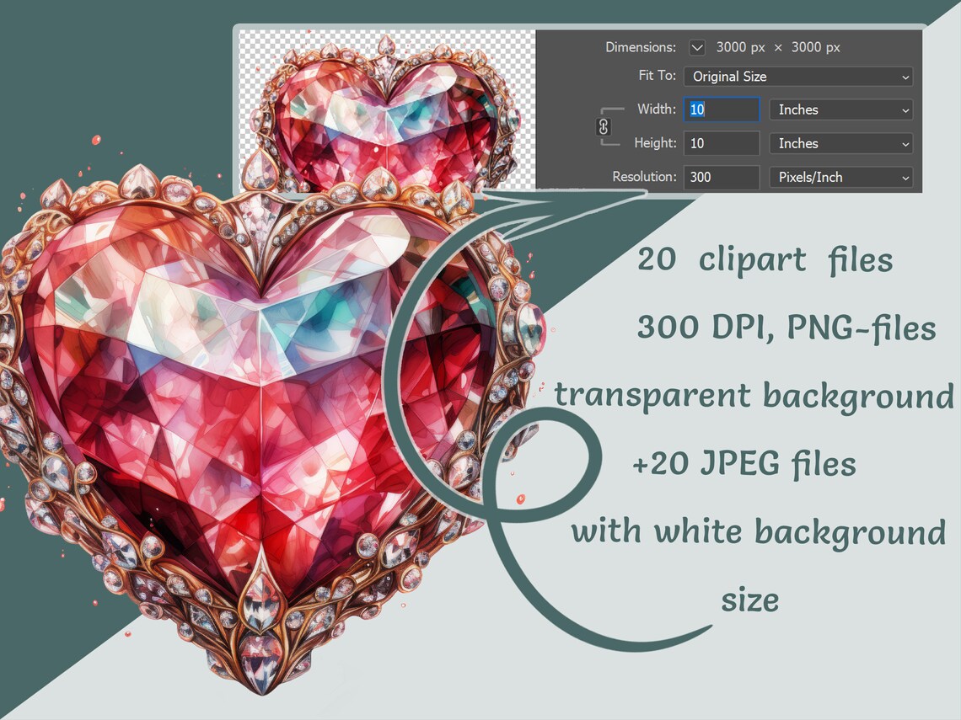Open the Fit To Original Size dropdown

coord(798,77)
